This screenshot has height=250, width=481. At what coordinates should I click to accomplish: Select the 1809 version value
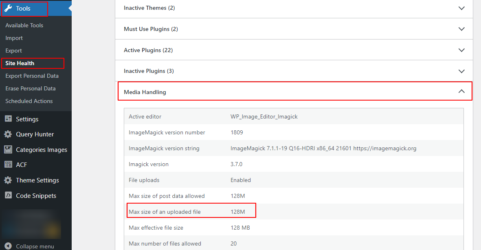pyautogui.click(x=237, y=132)
